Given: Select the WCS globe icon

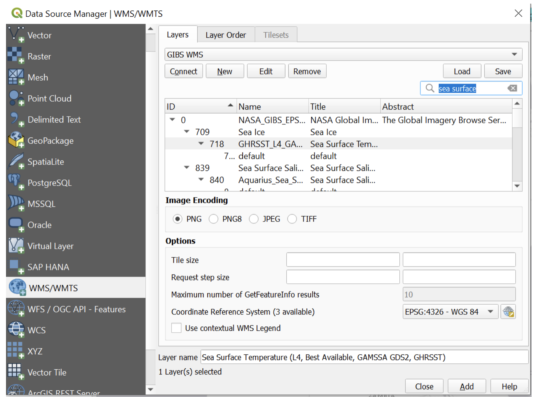Looking at the screenshot, I should [x=16, y=330].
